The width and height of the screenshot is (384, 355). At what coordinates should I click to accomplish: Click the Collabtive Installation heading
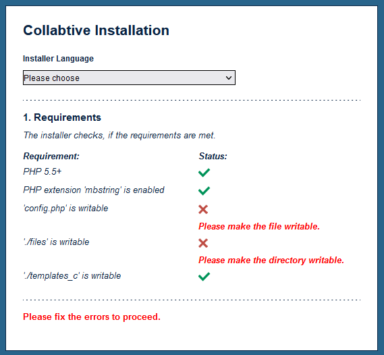[96, 30]
